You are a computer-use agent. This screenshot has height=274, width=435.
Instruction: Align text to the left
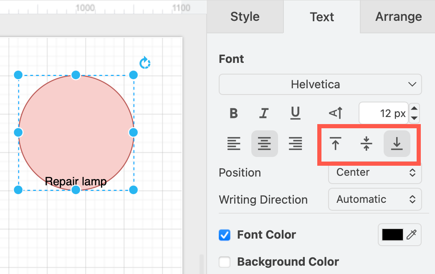(x=234, y=143)
